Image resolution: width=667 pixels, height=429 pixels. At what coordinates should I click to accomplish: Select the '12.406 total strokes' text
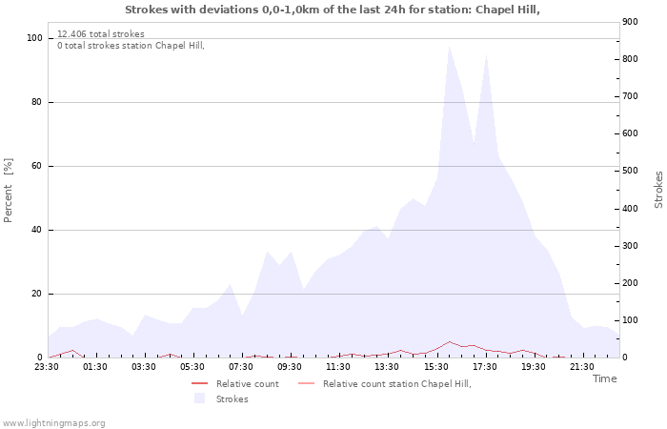point(101,34)
